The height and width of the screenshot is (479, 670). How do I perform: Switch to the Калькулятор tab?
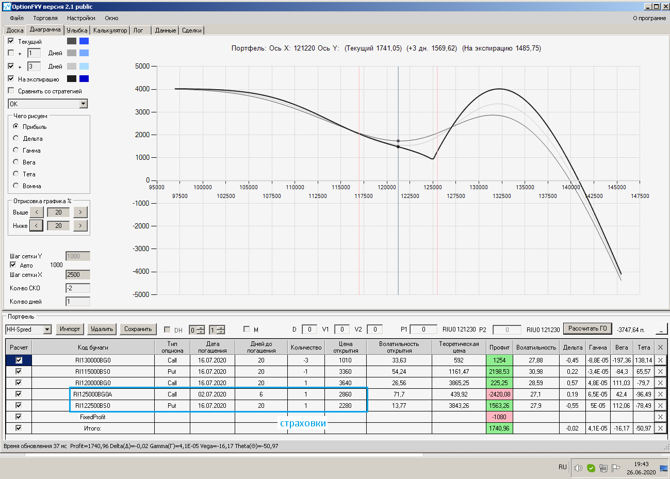point(110,30)
